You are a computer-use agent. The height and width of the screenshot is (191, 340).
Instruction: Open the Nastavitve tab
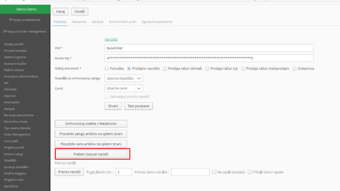[79, 22]
